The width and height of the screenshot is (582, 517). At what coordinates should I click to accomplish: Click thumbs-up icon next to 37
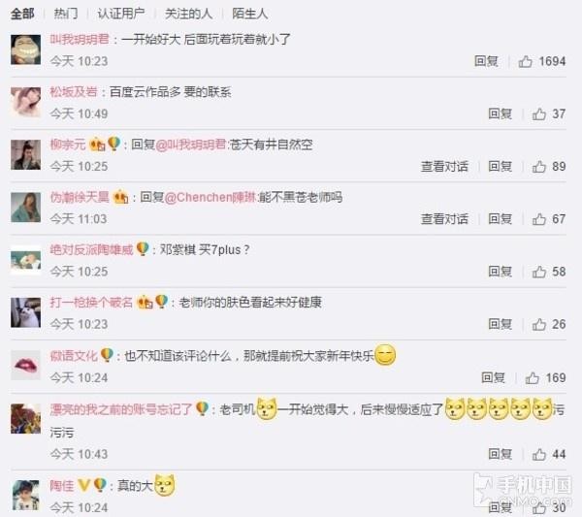click(x=539, y=113)
